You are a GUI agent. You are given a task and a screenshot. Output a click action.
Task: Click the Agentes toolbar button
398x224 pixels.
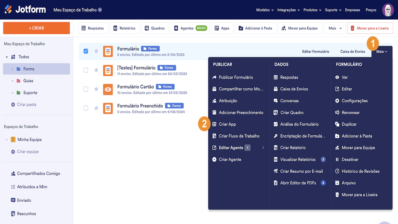[x=190, y=28]
